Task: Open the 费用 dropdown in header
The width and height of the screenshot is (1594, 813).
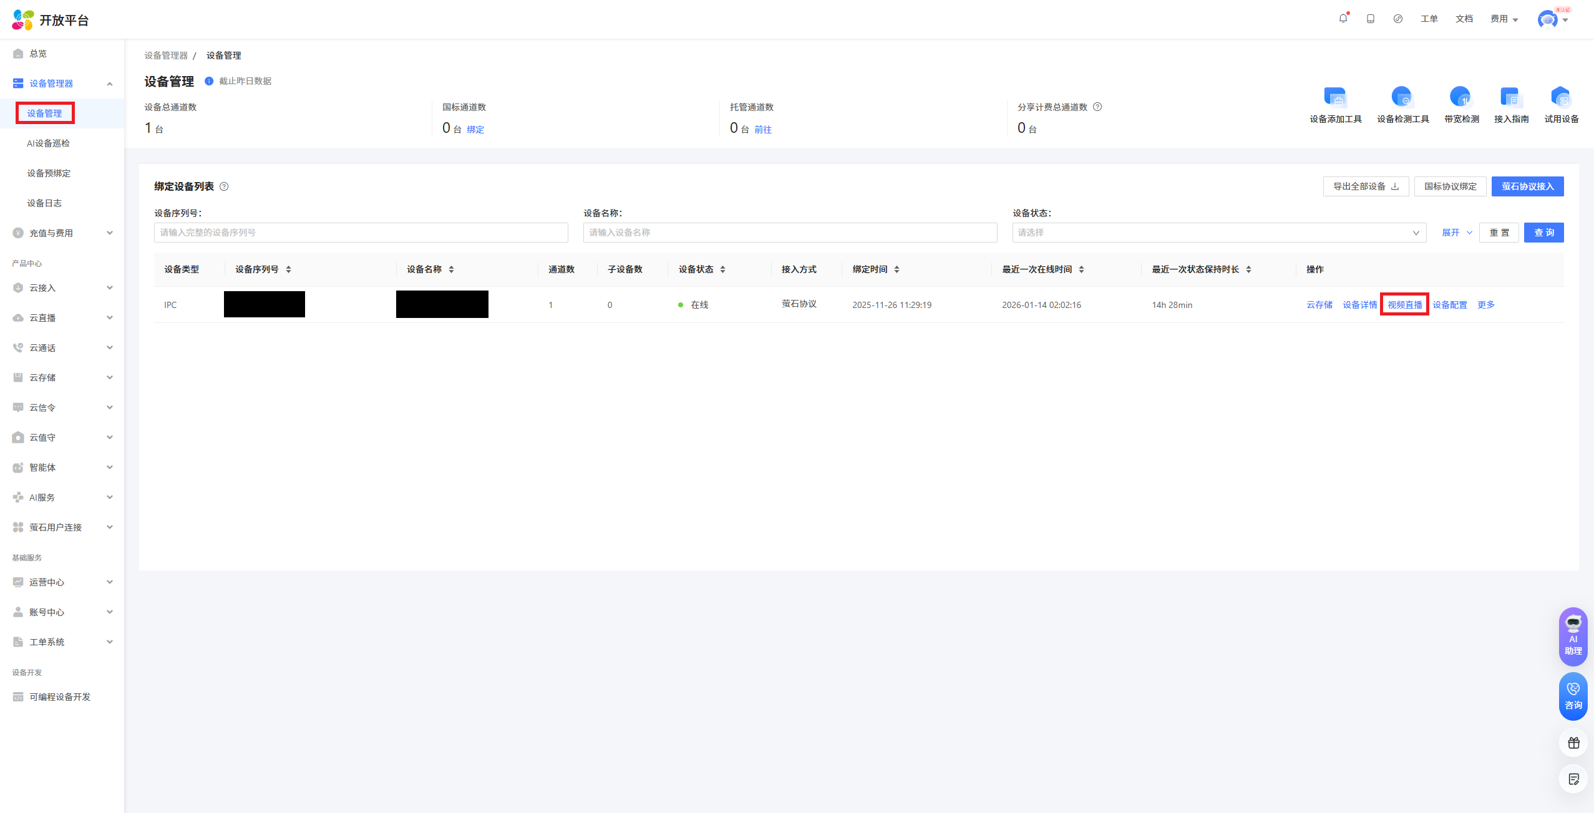Action: click(1504, 19)
